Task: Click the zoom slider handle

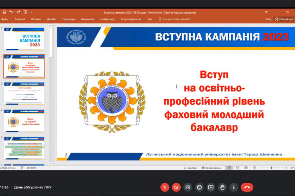Action: point(271,168)
